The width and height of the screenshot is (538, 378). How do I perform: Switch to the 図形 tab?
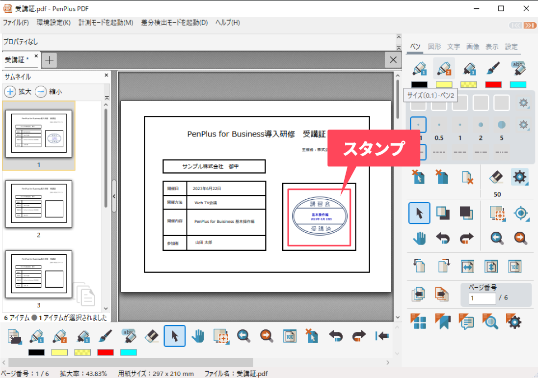pyautogui.click(x=434, y=47)
